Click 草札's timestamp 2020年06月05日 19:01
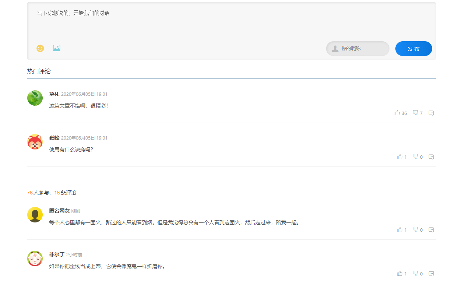This screenshot has height=281, width=462. 84,94
